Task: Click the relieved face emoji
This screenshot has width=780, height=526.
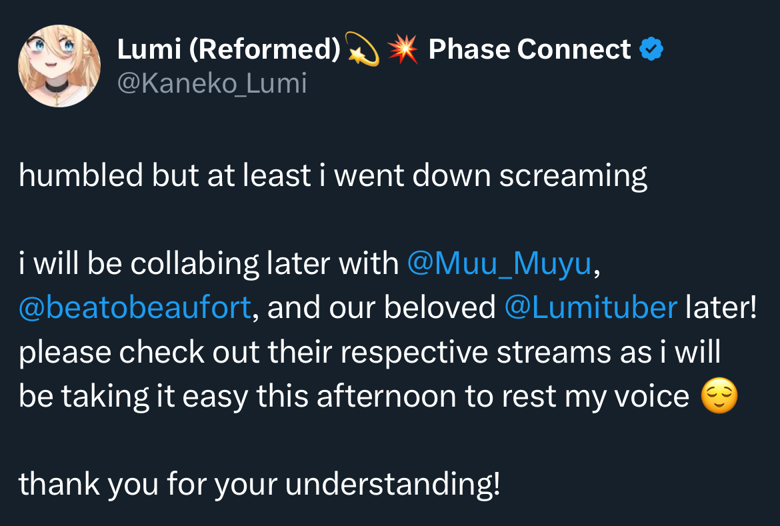Action: click(x=720, y=397)
